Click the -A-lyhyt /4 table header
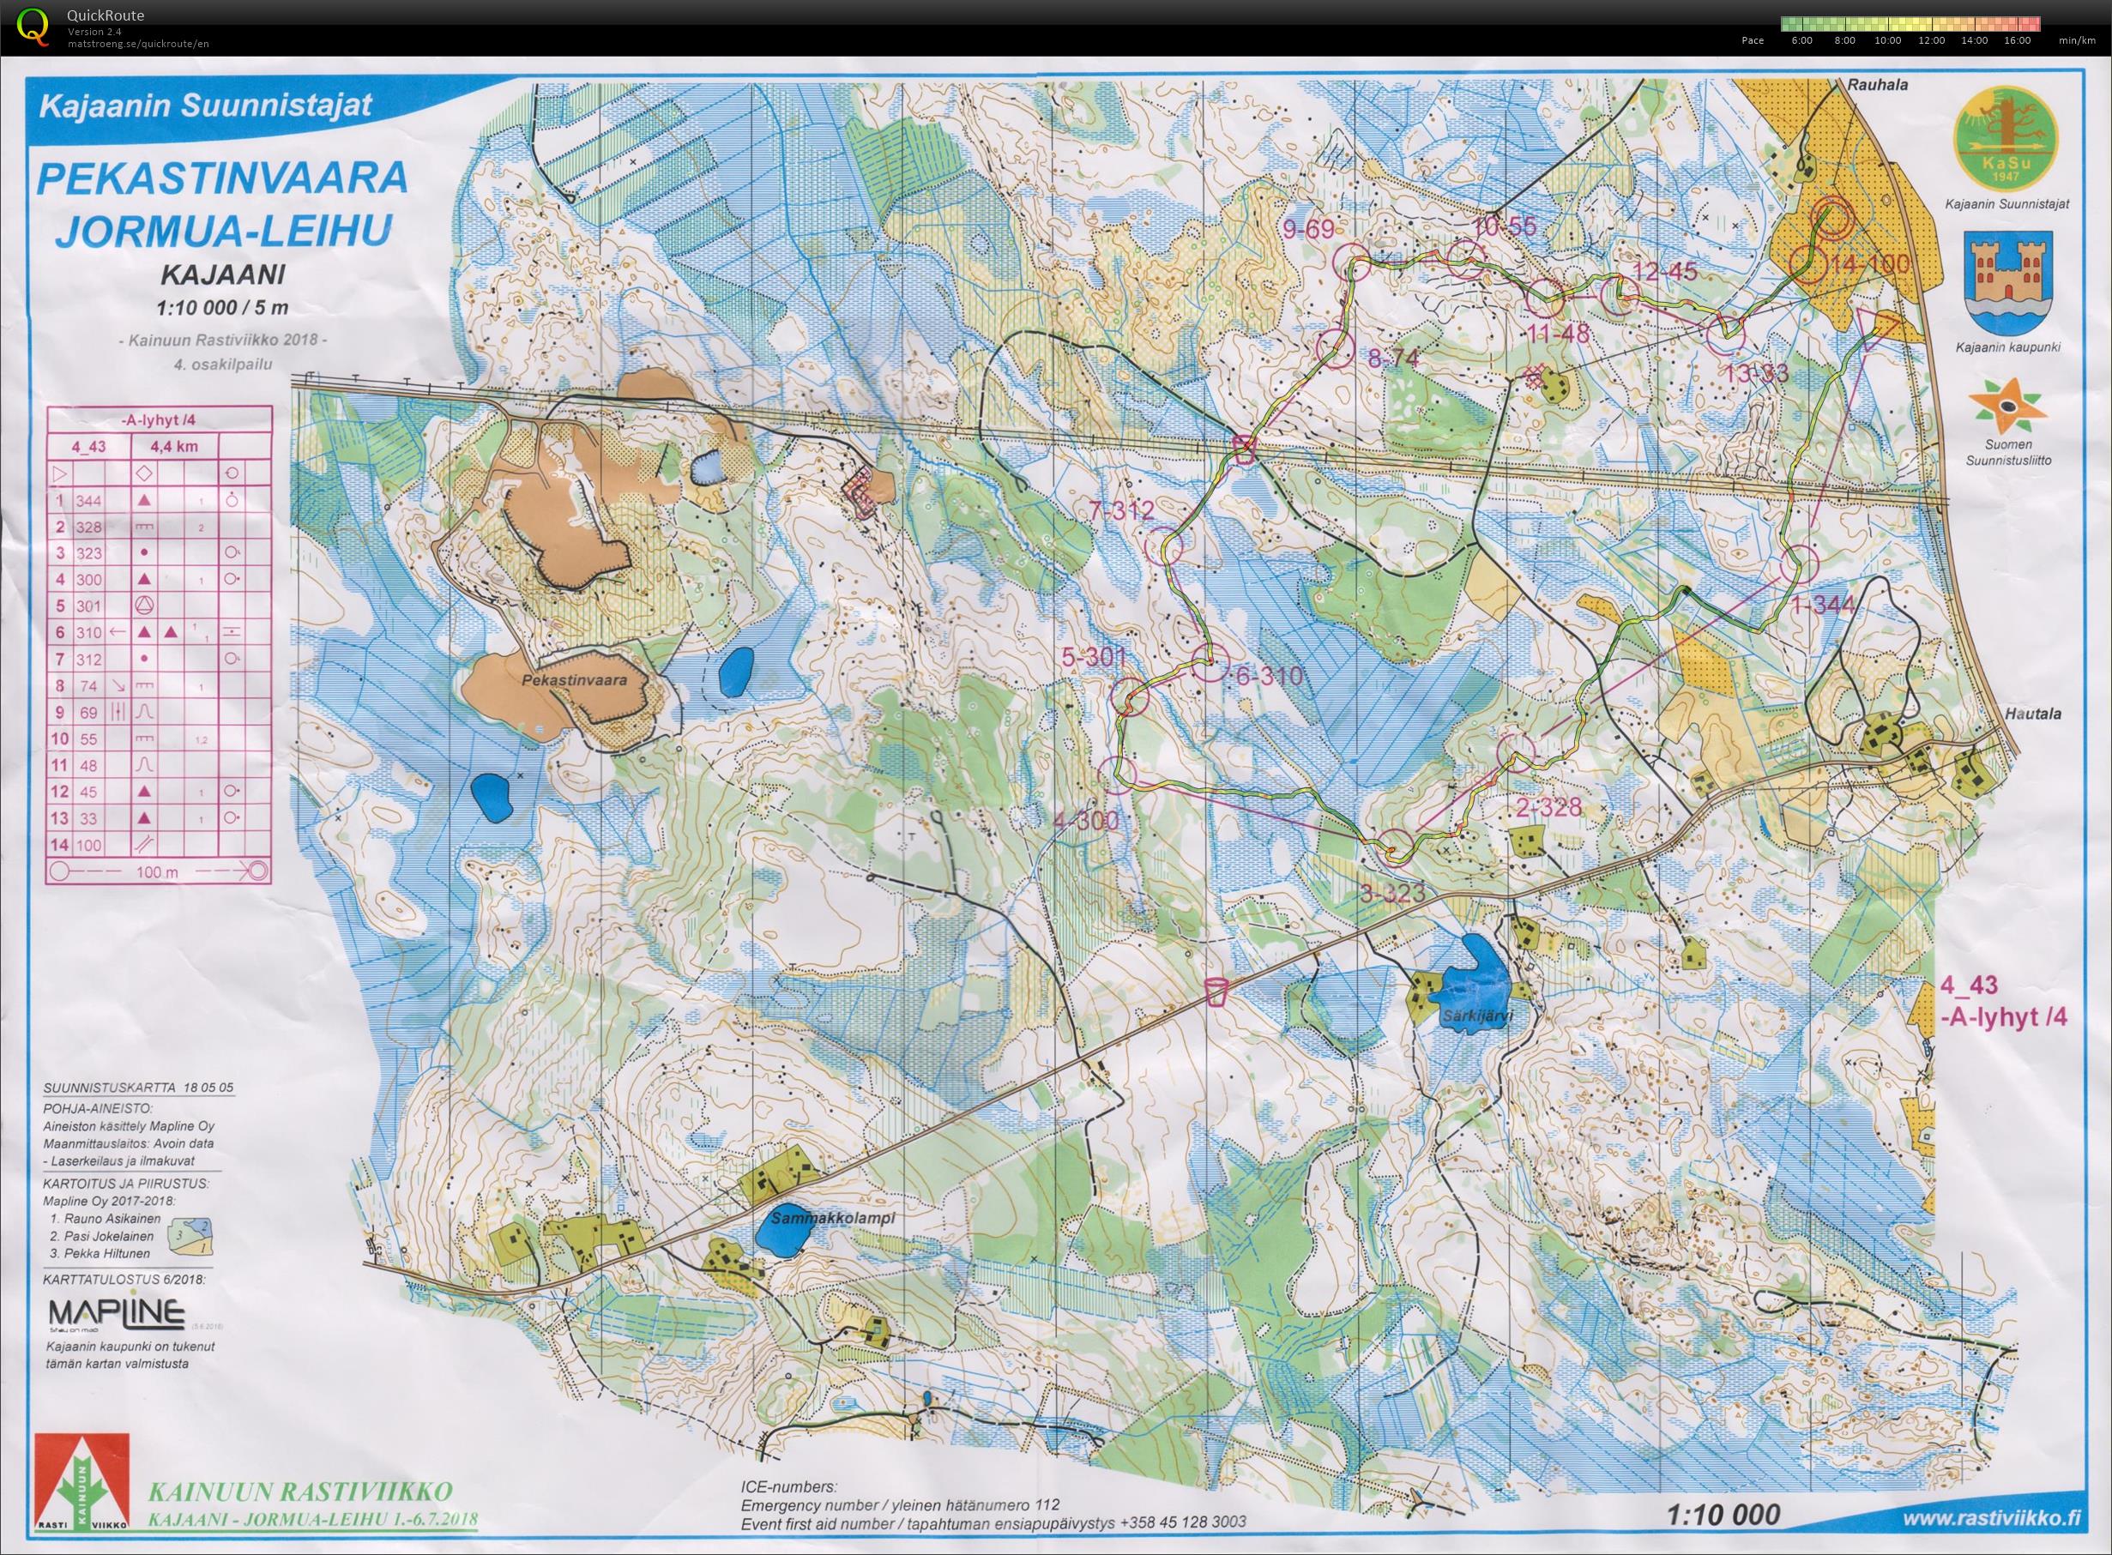This screenshot has width=2112, height=1555. tap(159, 419)
